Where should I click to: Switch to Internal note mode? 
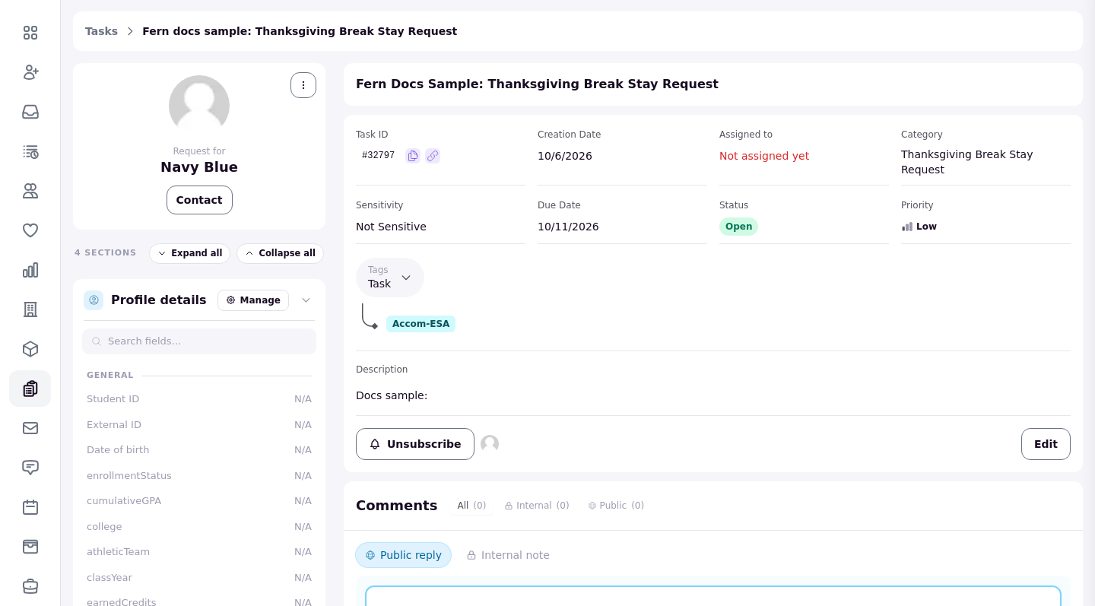click(x=508, y=555)
